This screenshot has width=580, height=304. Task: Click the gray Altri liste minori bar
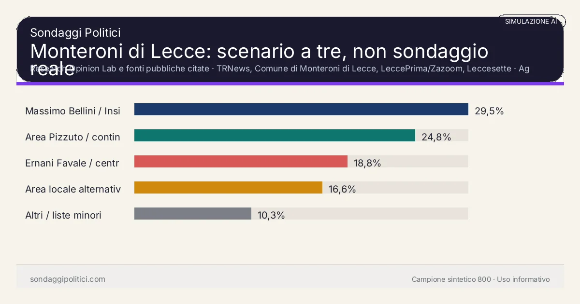[x=193, y=214]
